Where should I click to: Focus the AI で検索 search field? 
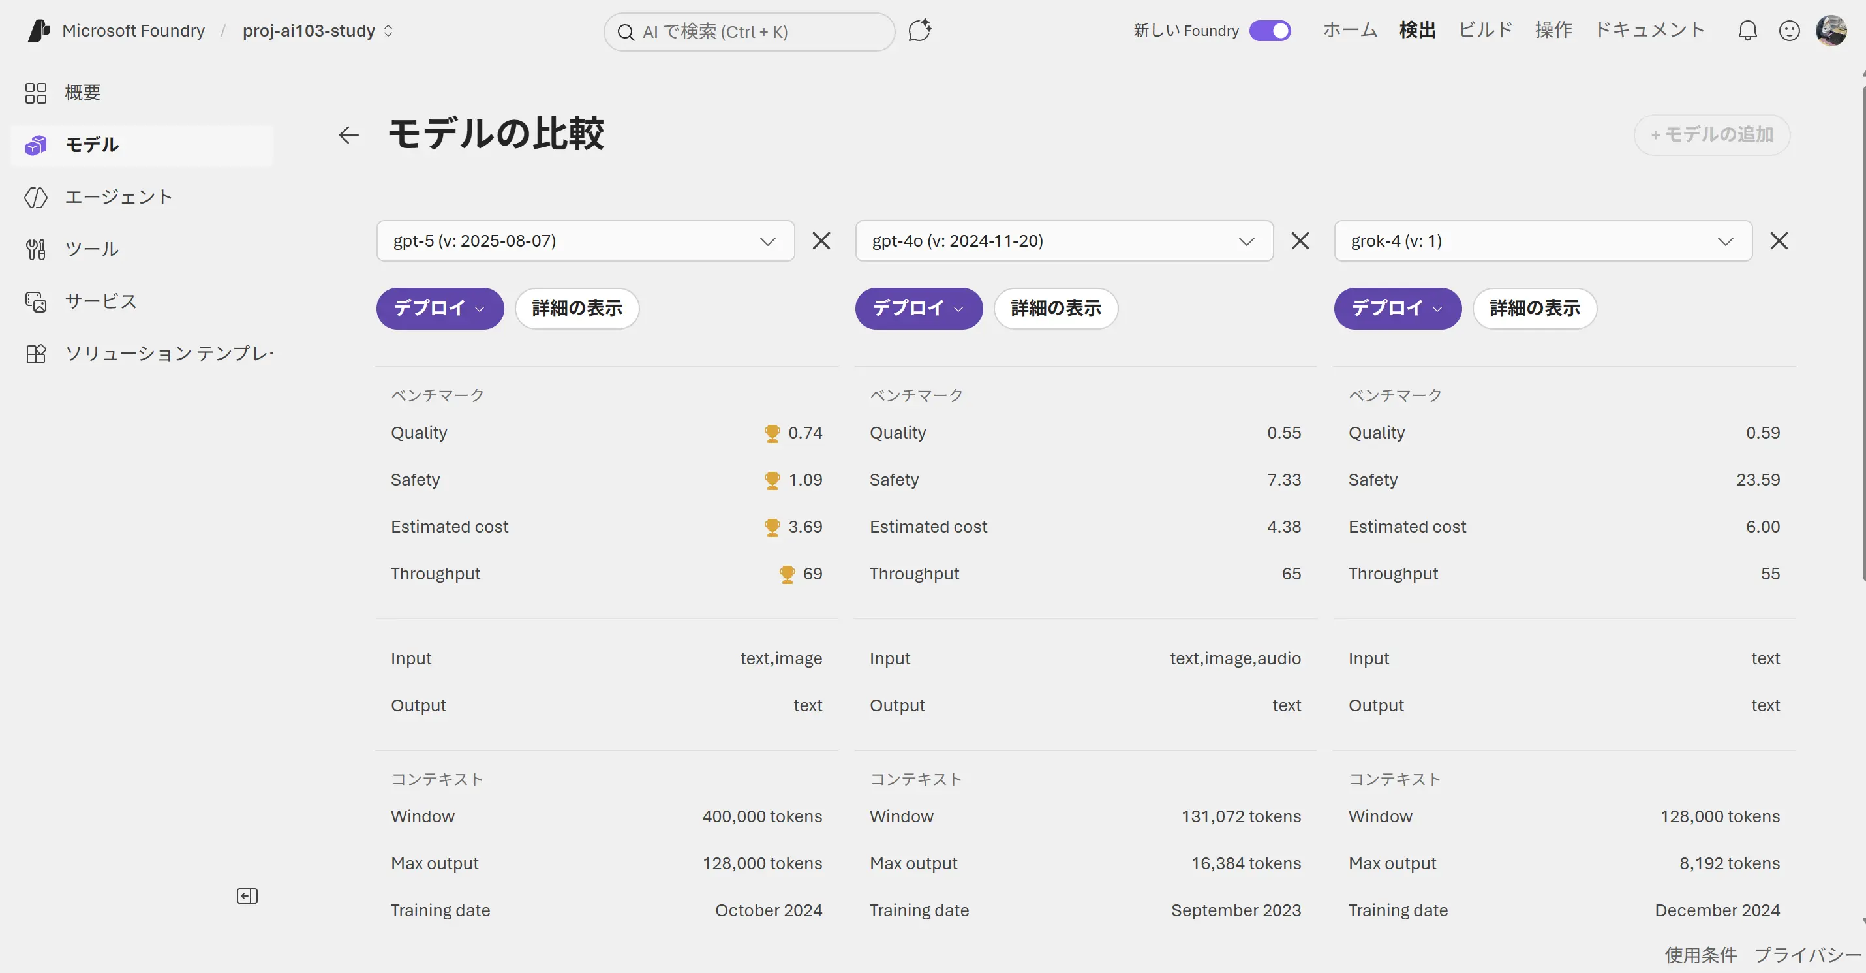pyautogui.click(x=749, y=32)
